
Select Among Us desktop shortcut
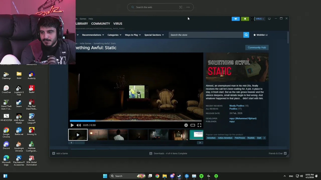click(32, 131)
